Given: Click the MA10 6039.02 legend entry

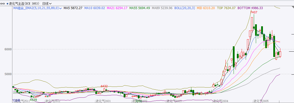Looking at the screenshot, I should (x=95, y=8).
